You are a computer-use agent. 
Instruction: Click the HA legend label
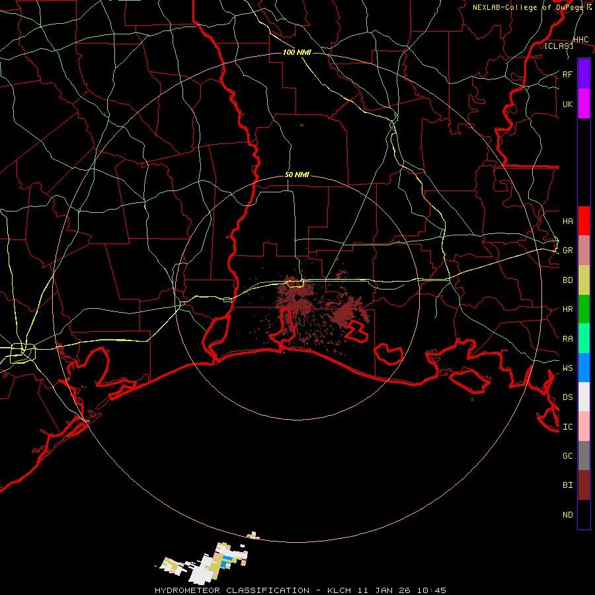click(567, 221)
